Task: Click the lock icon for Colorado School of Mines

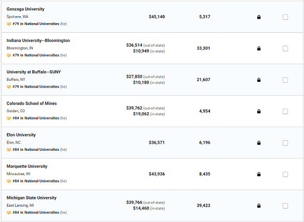Action: 259,111
